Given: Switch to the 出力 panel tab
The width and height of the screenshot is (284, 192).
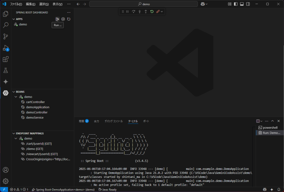Looking at the screenshot, I should coord(97,121).
